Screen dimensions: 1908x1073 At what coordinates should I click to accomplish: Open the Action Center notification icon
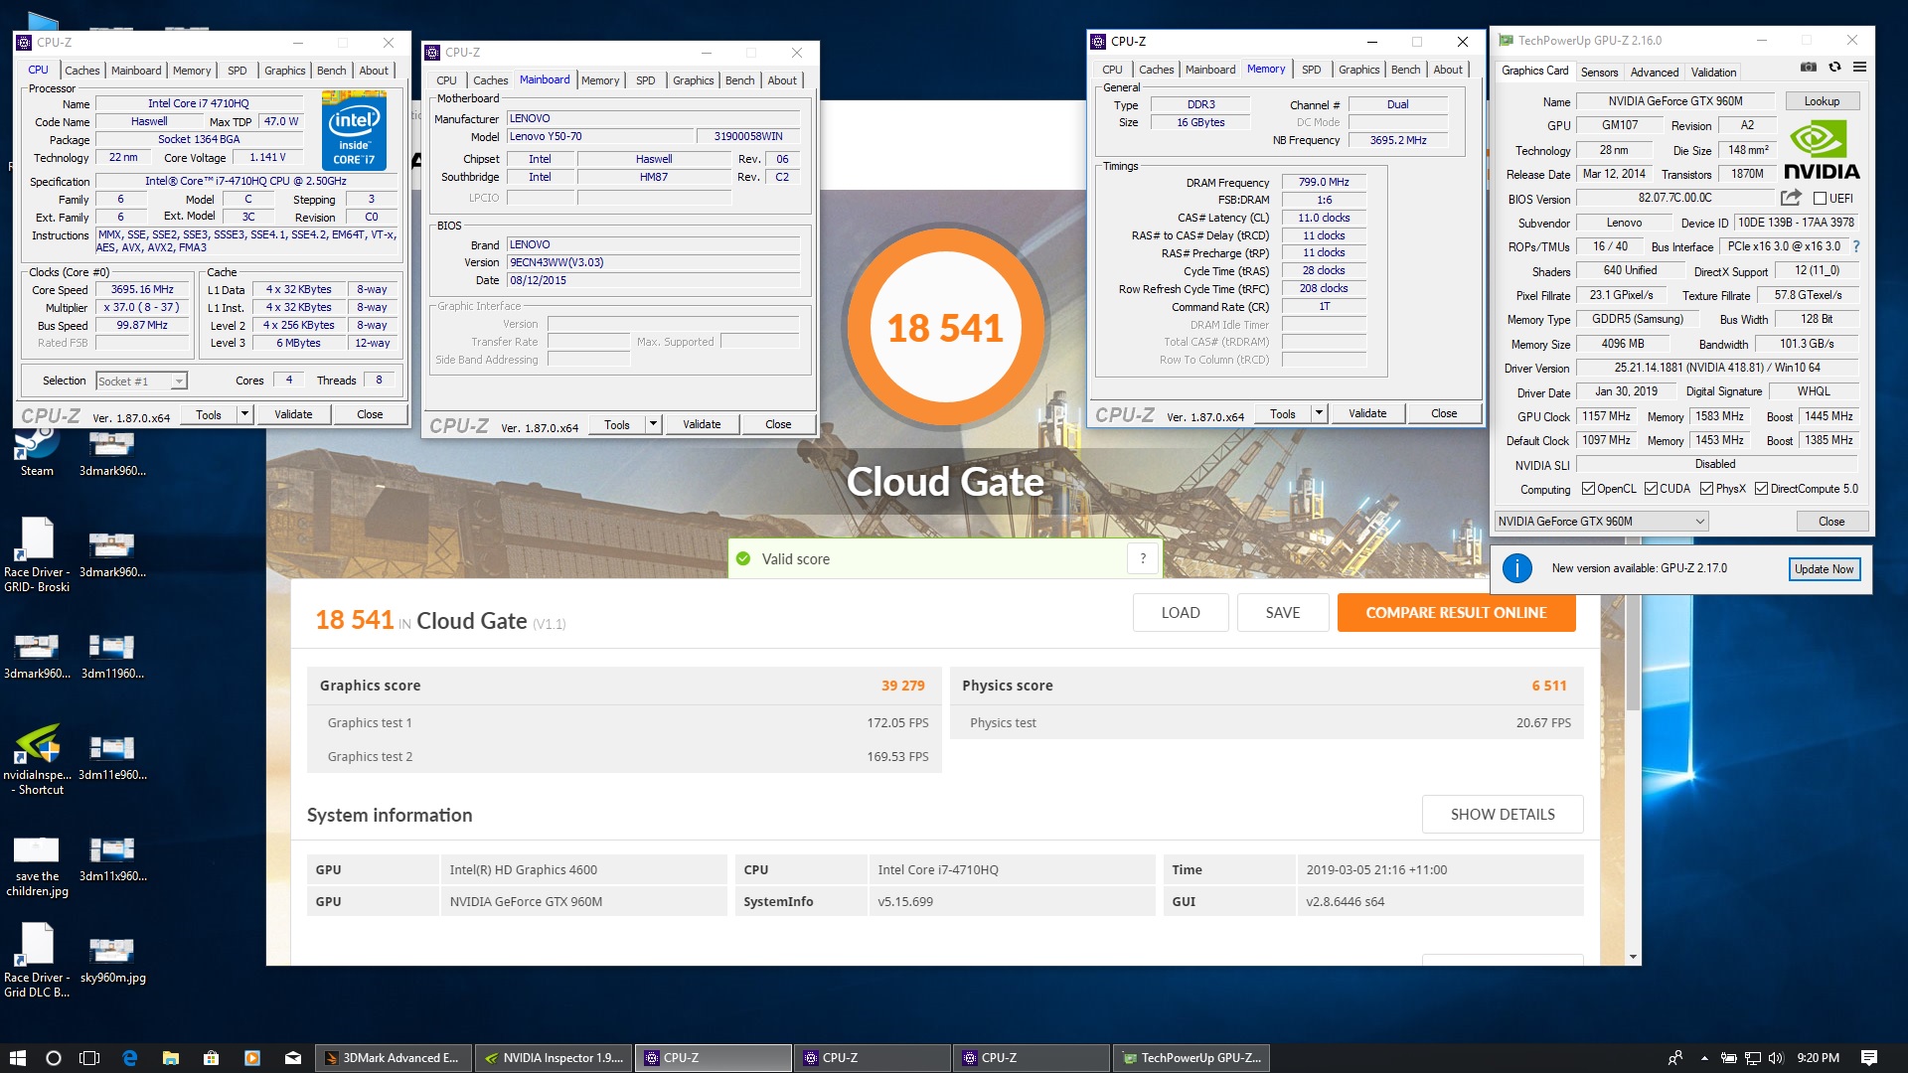coord(1868,1058)
